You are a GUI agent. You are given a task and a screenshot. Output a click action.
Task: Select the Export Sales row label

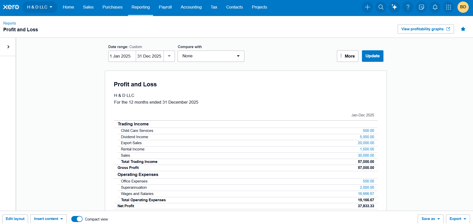[131, 143]
